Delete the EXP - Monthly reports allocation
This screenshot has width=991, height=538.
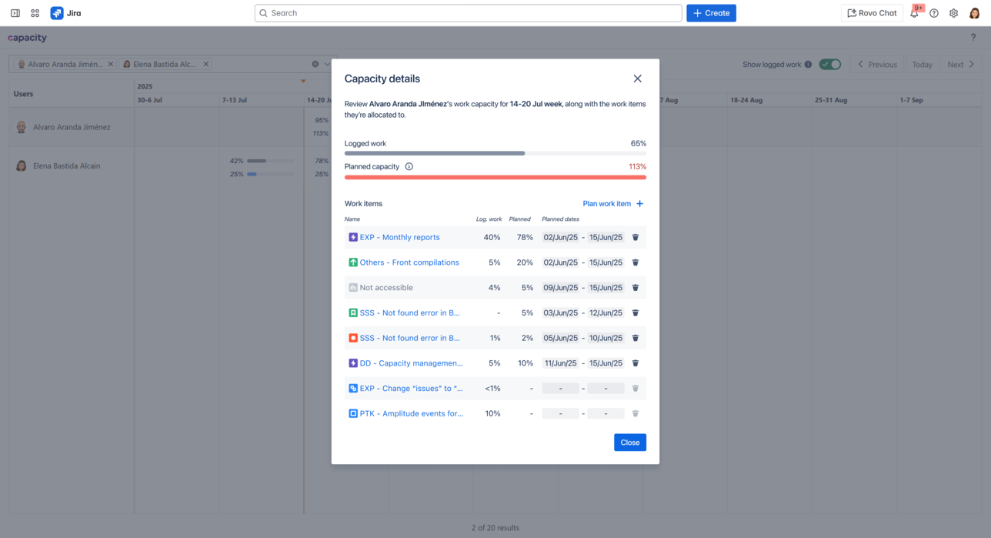636,237
